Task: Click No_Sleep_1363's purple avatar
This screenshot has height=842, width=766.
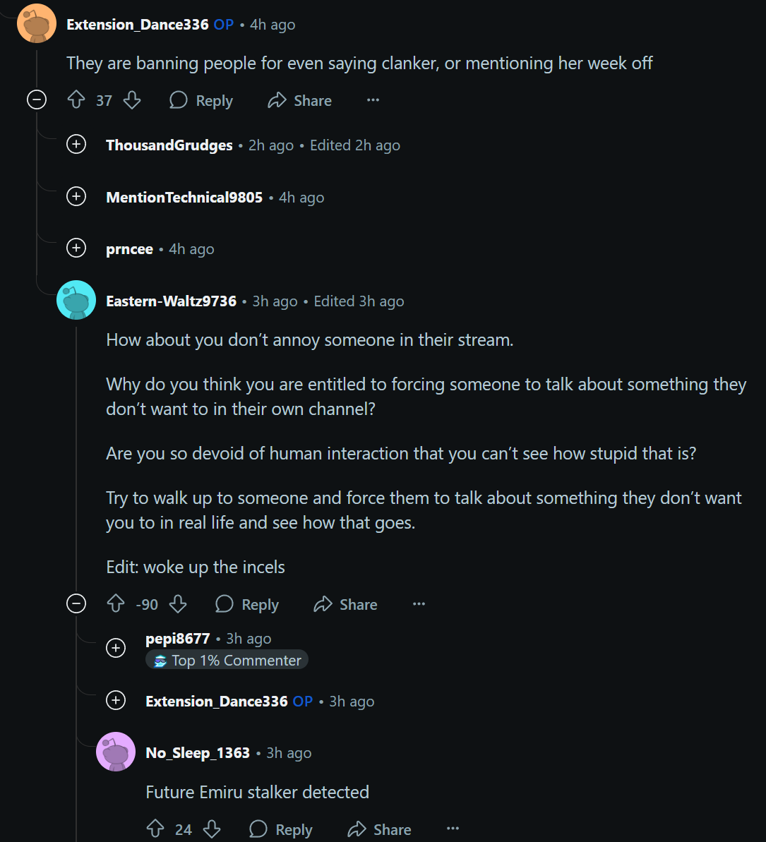Action: click(x=116, y=752)
